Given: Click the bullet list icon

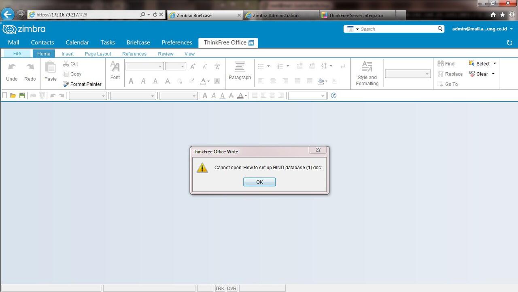Looking at the screenshot, I should click(x=261, y=66).
